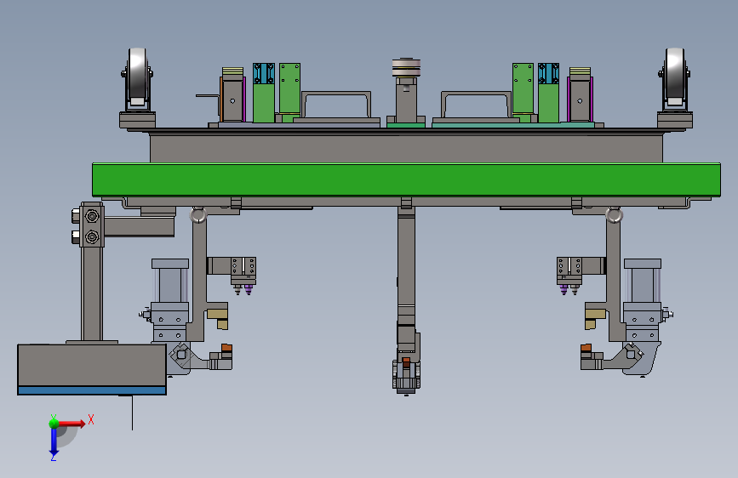Image resolution: width=738 pixels, height=478 pixels.
Task: Select the center vertical column below the beam
Action: [406, 264]
